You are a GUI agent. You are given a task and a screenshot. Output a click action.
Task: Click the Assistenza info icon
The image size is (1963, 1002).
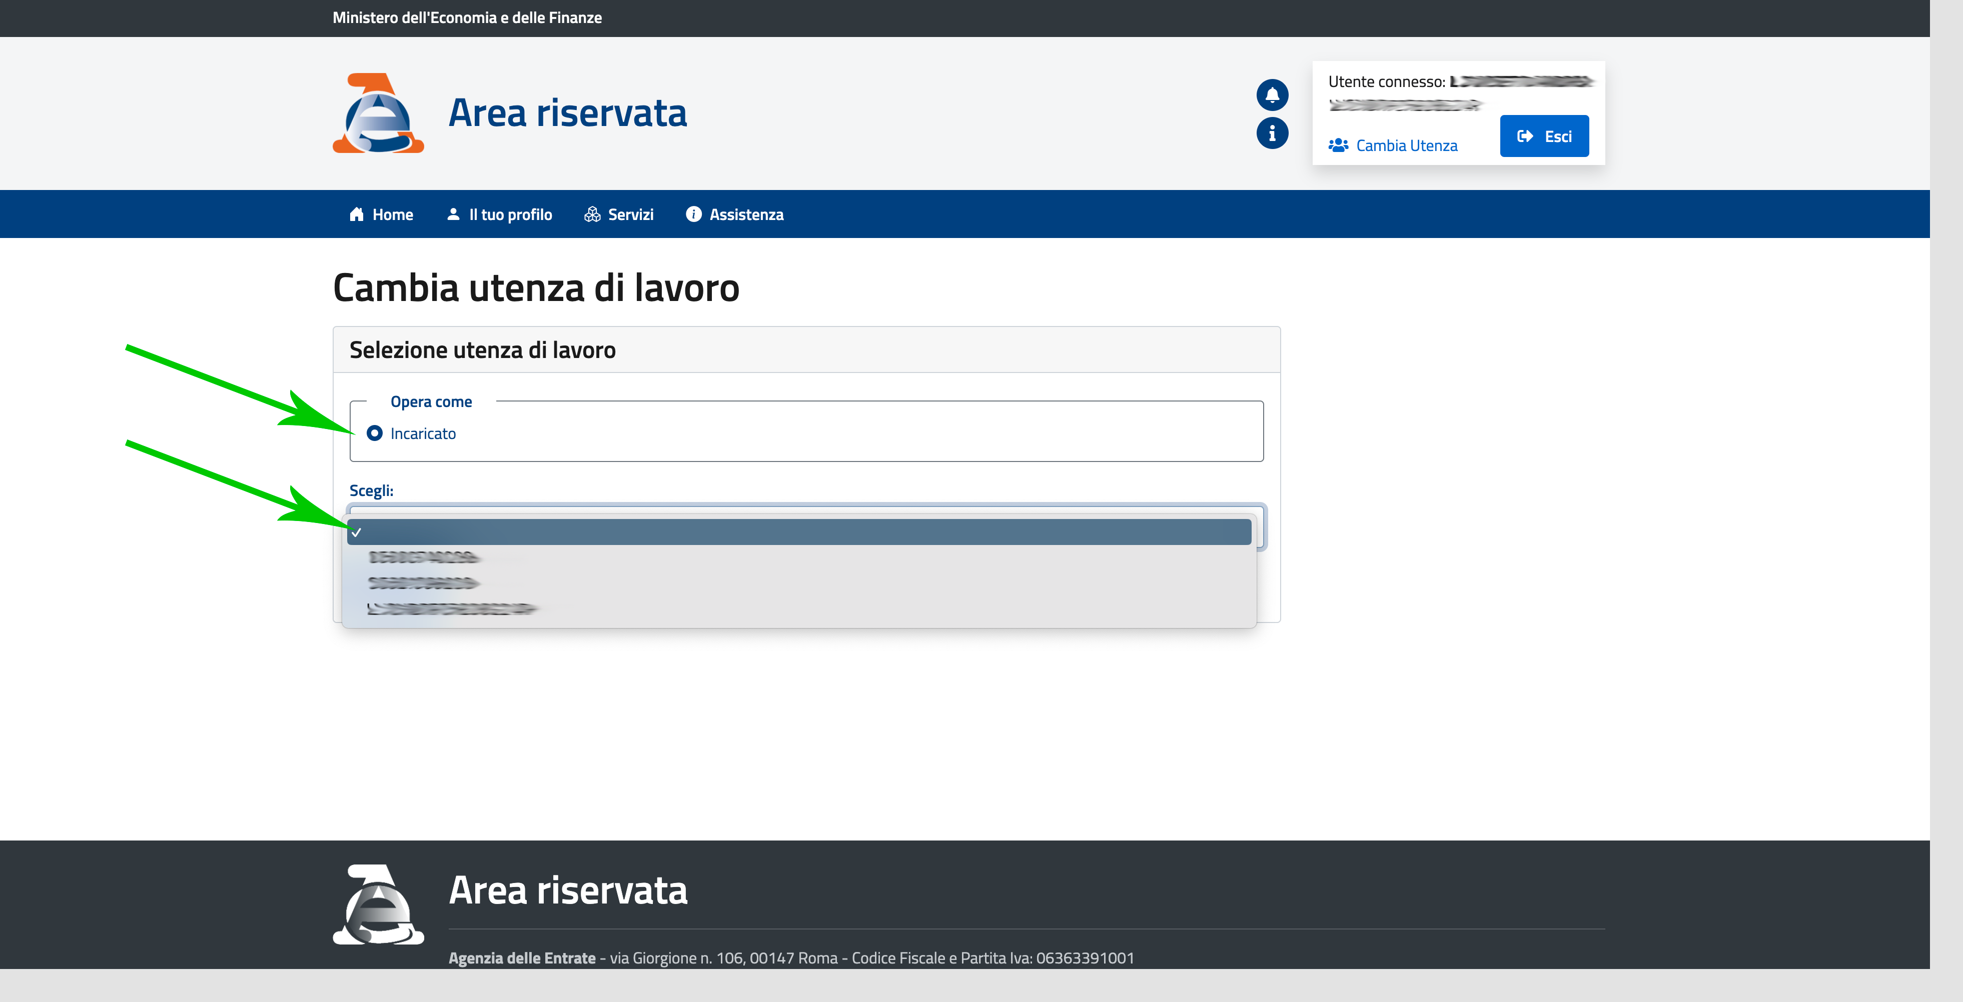point(693,214)
